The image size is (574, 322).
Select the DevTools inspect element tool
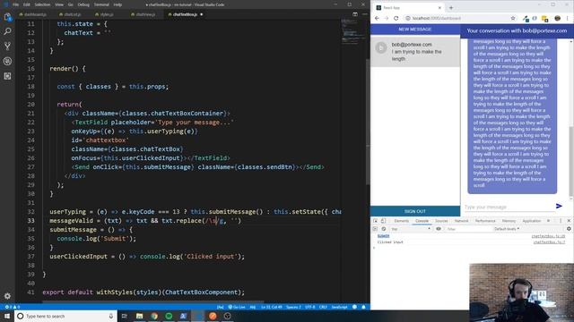375,221
